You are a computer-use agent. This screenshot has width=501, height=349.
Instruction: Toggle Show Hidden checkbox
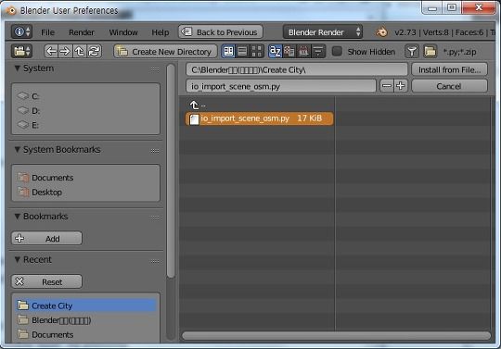click(337, 51)
